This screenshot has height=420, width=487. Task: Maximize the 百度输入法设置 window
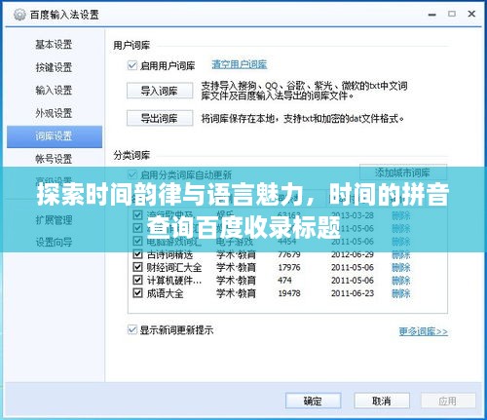click(x=452, y=14)
